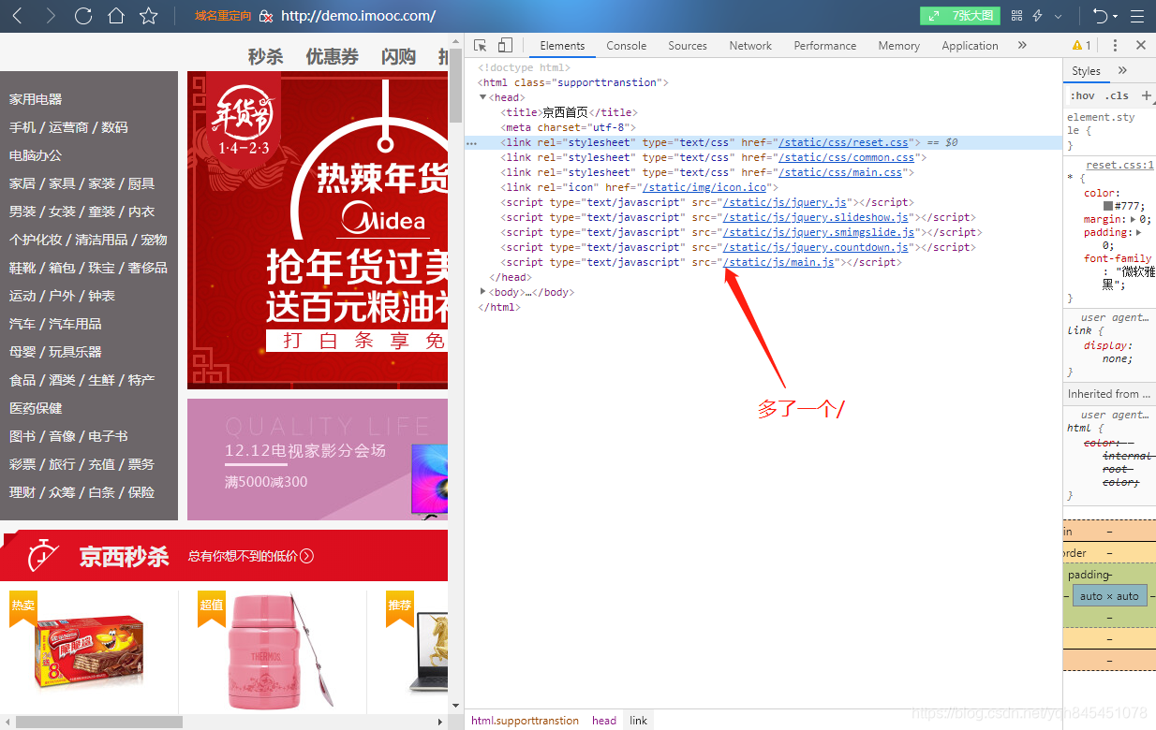Switch to the Sources tab

(x=688, y=45)
